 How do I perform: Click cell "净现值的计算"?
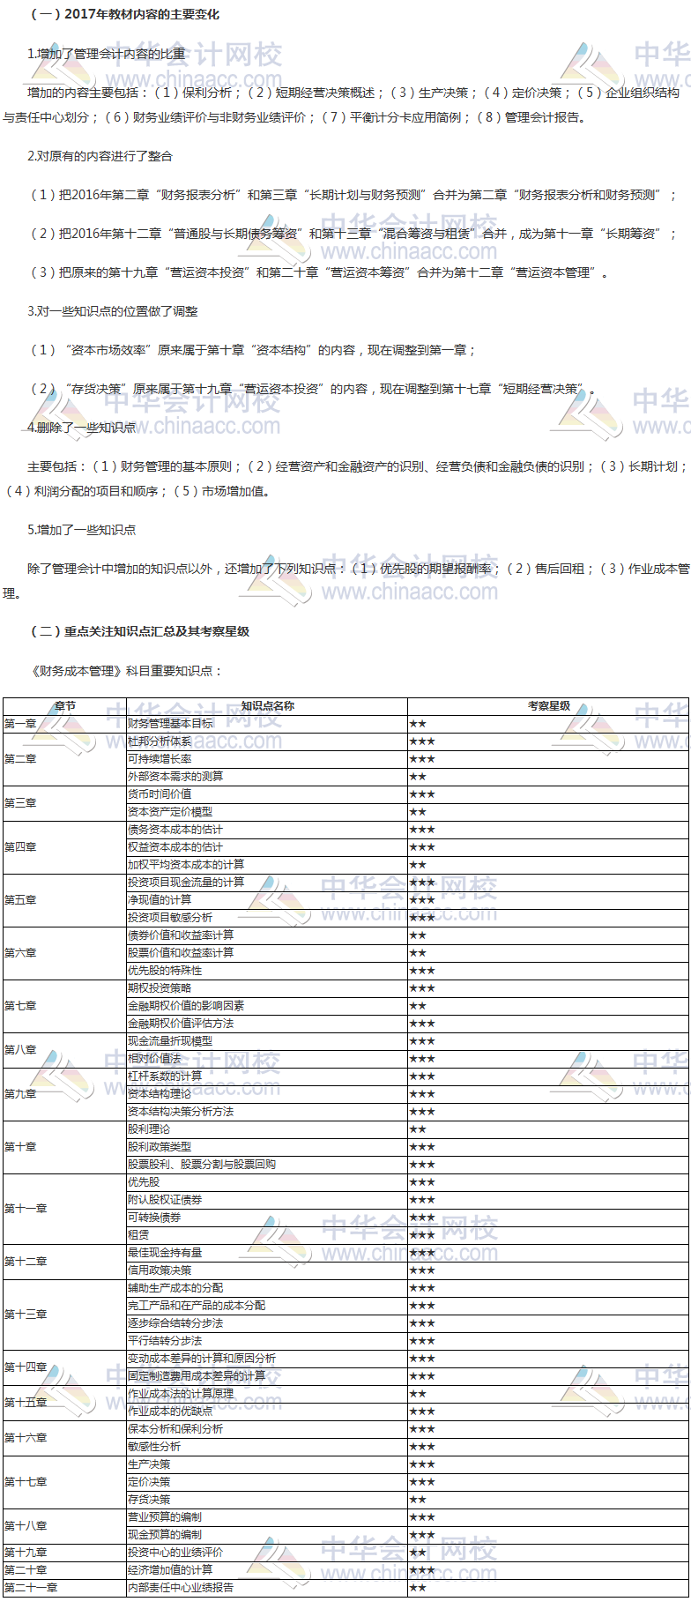[x=267, y=900]
